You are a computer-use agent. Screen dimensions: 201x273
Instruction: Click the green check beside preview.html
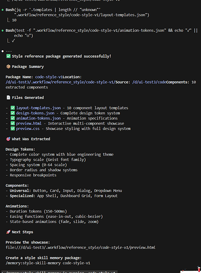13,123
